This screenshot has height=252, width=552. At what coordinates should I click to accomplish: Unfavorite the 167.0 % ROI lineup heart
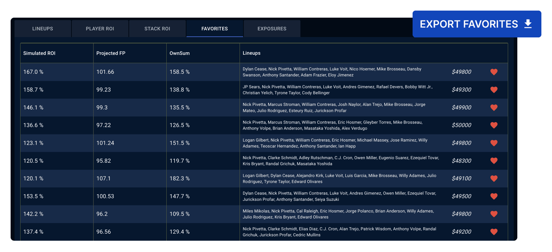[494, 72]
